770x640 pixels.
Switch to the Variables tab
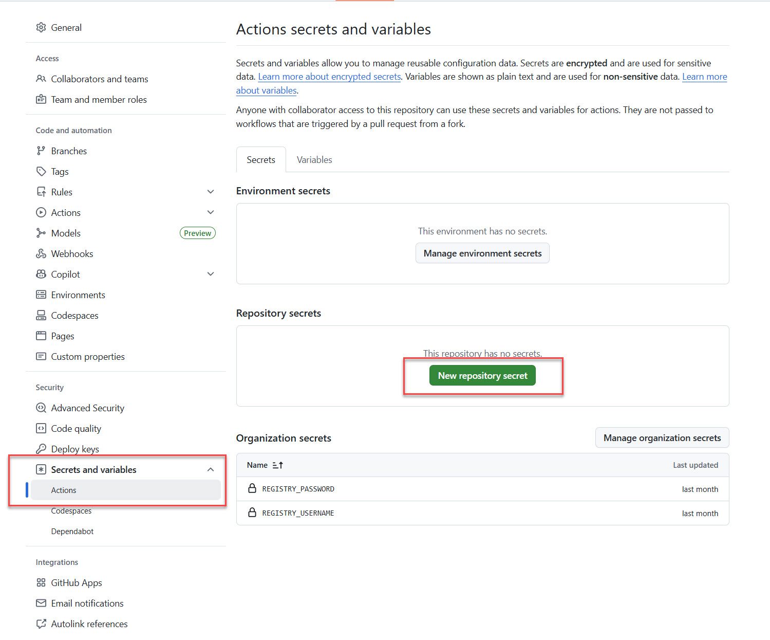(314, 160)
